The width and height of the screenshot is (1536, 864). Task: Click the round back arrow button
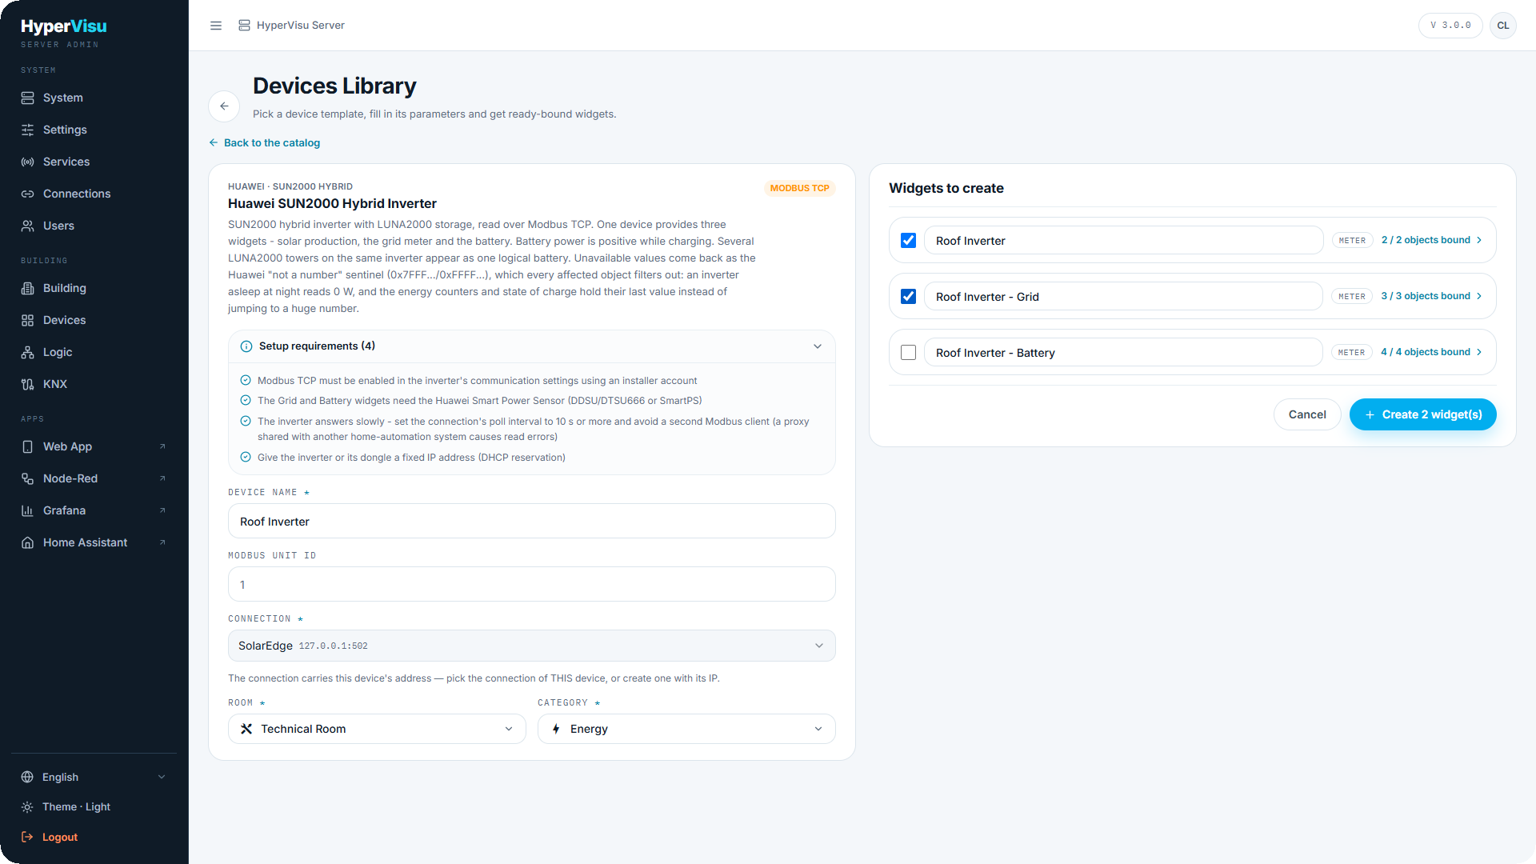(224, 106)
